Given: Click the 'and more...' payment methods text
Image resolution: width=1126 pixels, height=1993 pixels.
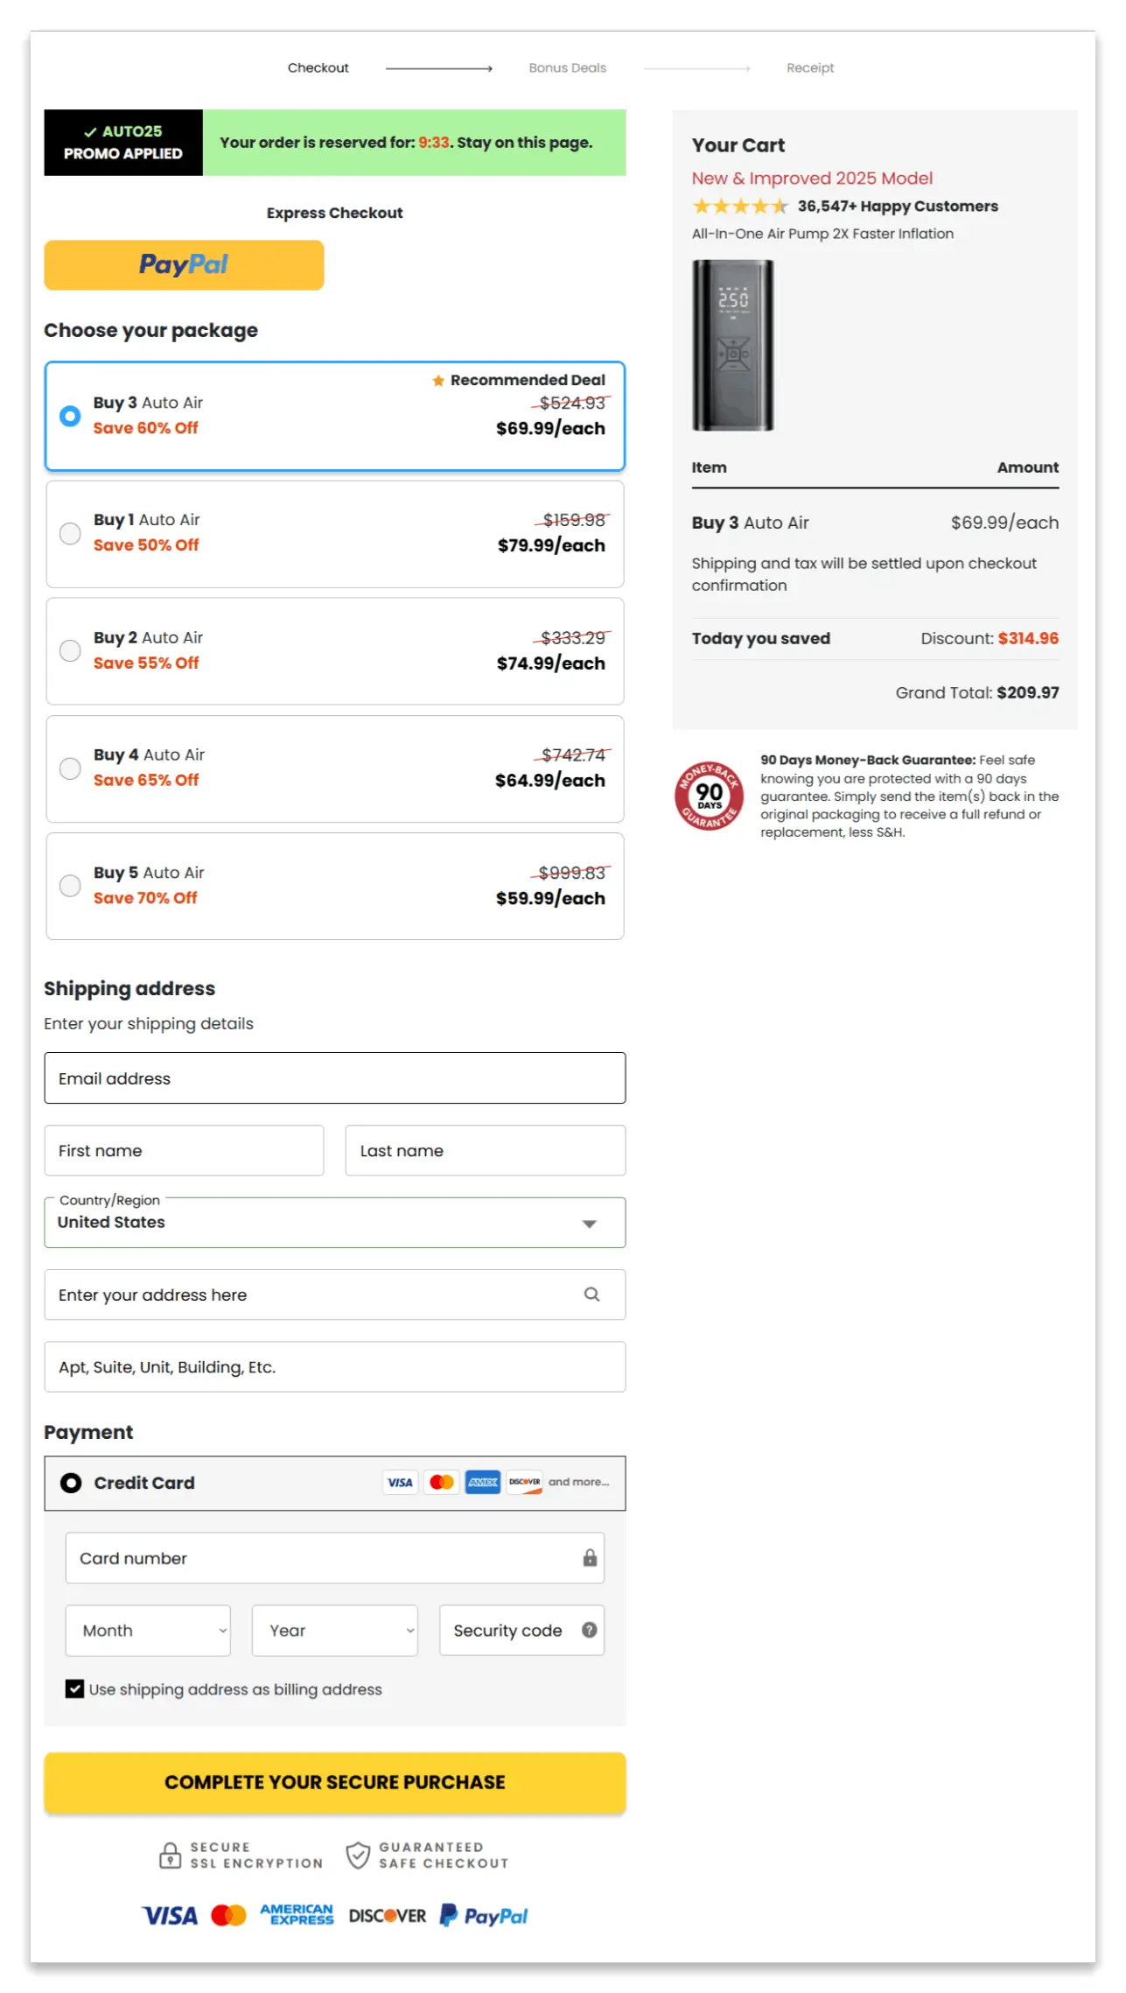Looking at the screenshot, I should tap(578, 1481).
